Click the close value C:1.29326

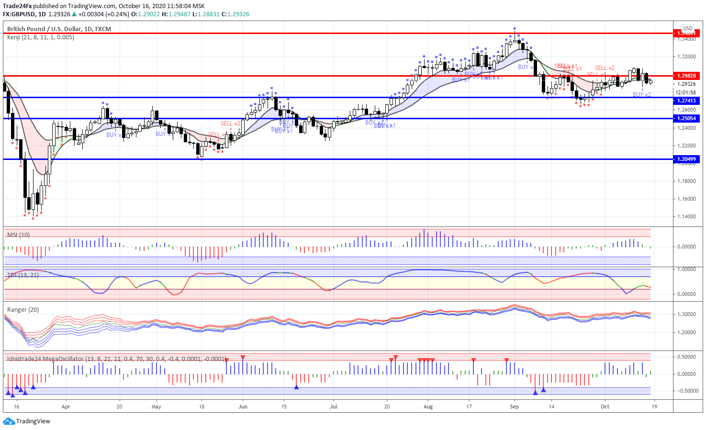click(235, 14)
